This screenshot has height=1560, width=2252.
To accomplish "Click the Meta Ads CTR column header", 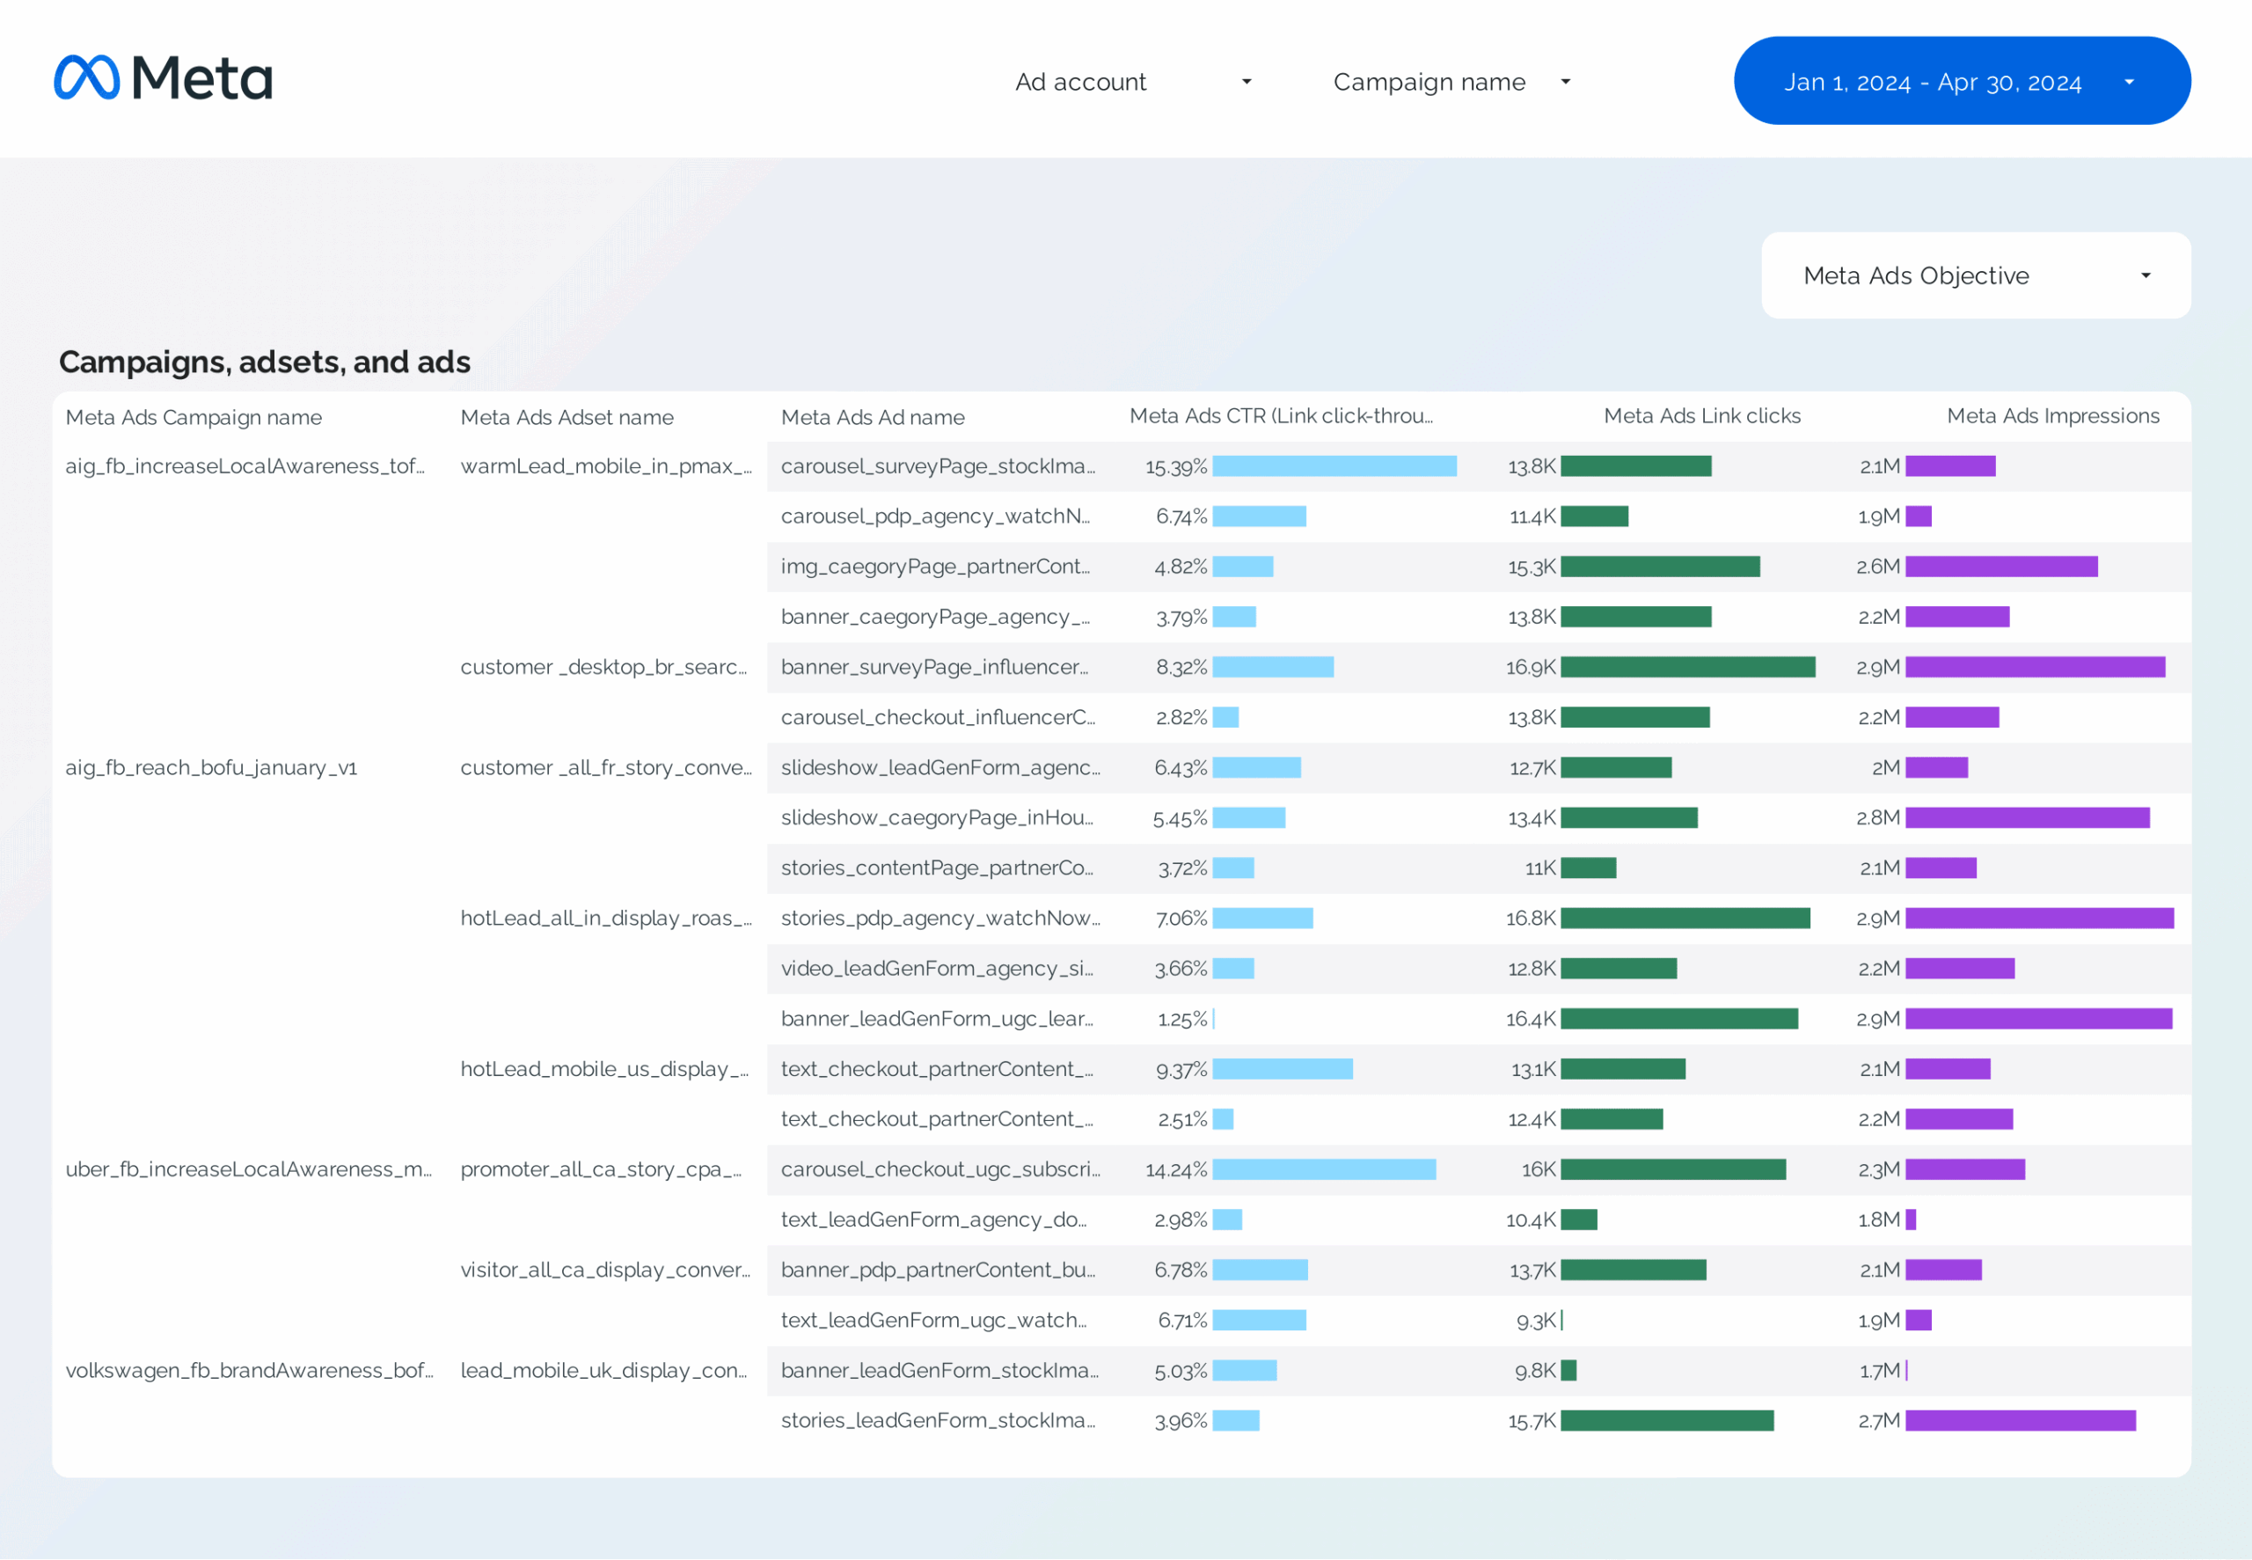I will 1280,416.
